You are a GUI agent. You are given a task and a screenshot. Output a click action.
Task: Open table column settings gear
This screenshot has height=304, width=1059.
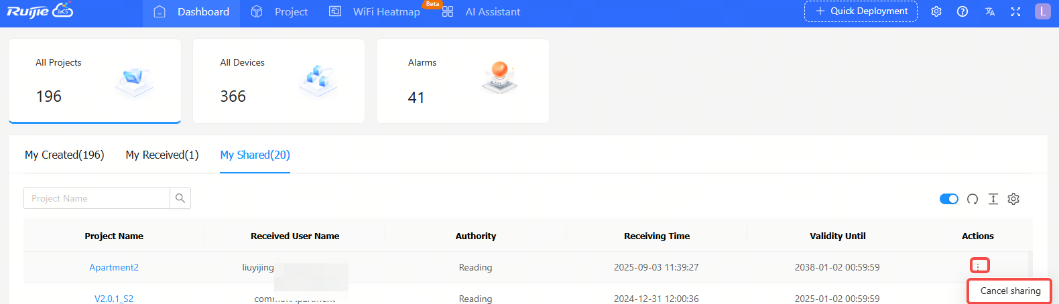(1013, 199)
